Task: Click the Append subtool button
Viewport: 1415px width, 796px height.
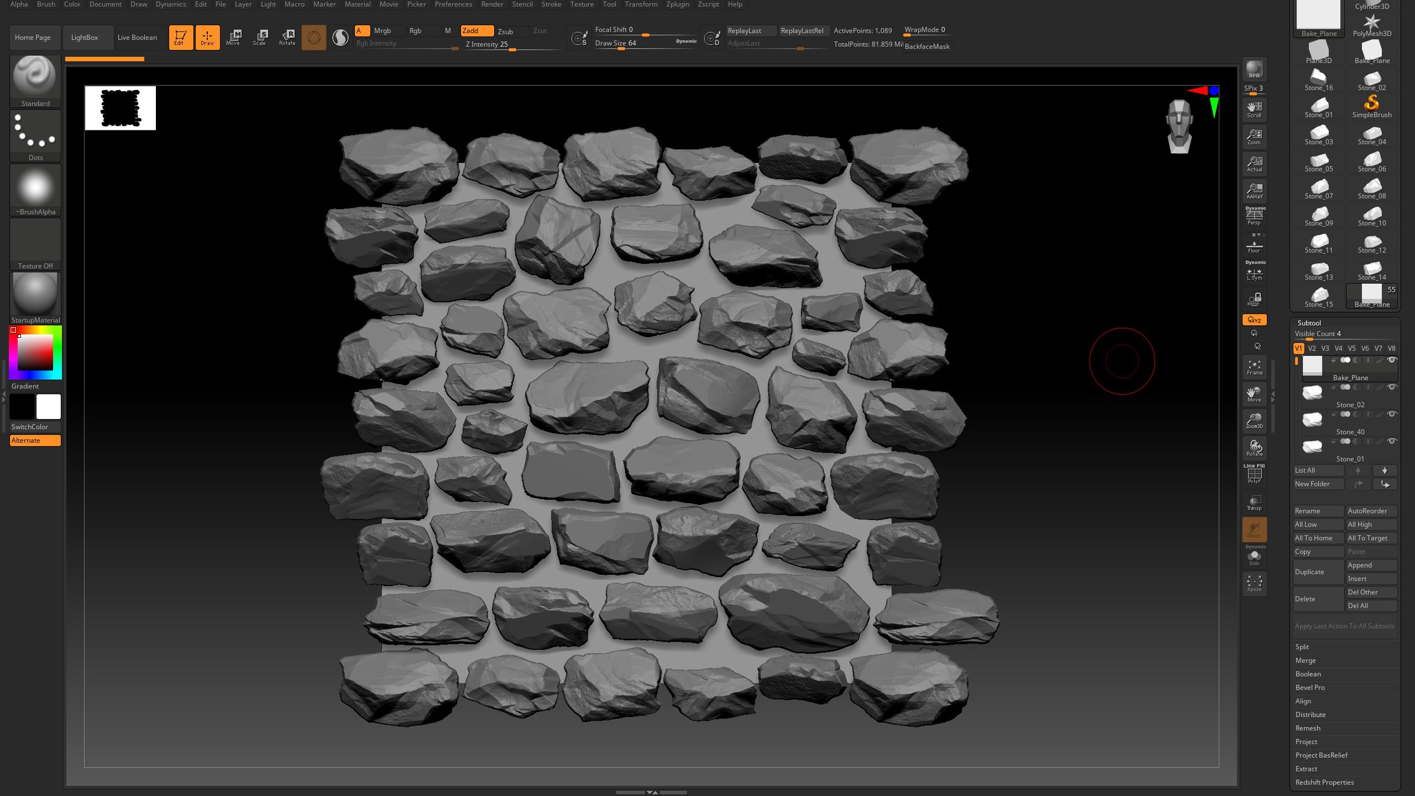Action: coord(1371,565)
